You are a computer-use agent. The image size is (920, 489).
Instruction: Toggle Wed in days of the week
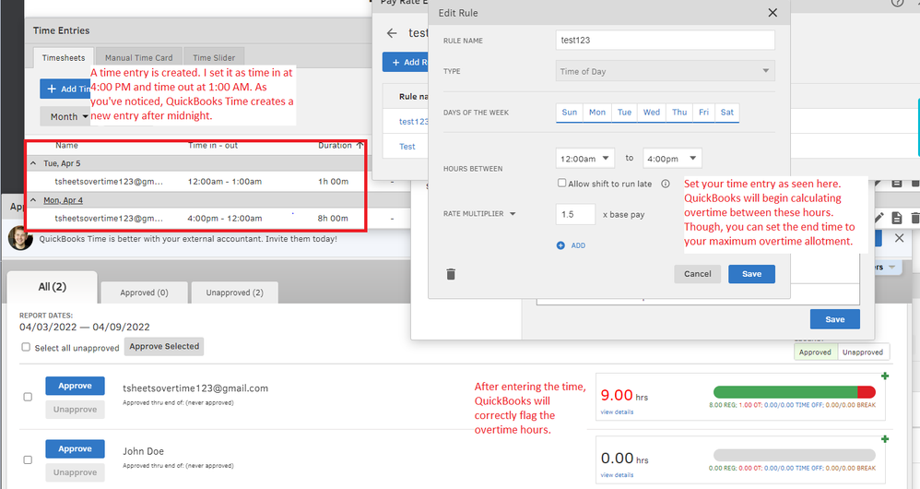coord(651,113)
